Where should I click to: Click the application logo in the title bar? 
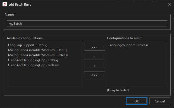pos(5,4)
